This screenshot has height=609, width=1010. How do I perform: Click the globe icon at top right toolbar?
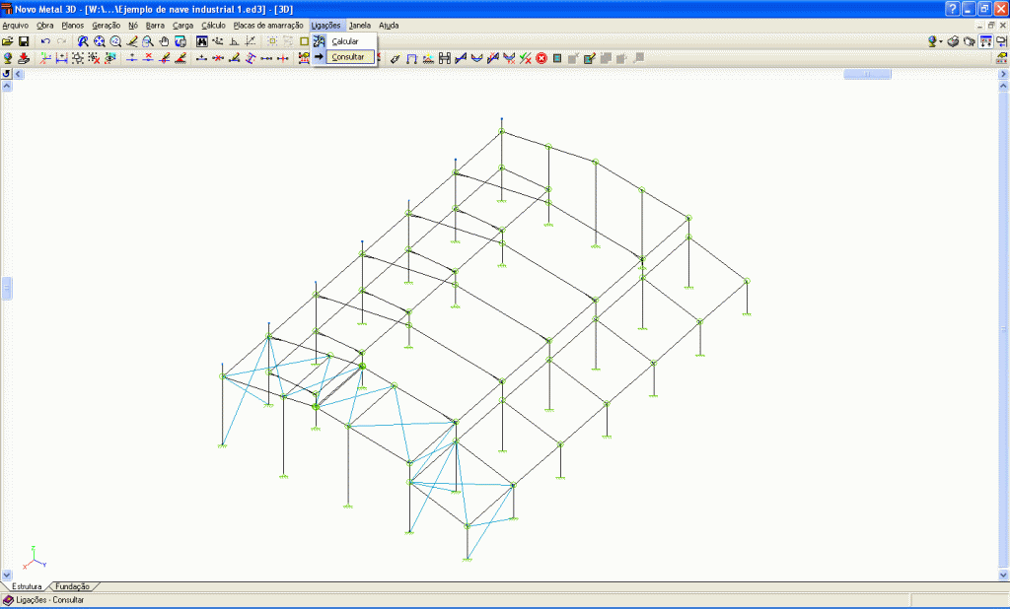[932, 41]
